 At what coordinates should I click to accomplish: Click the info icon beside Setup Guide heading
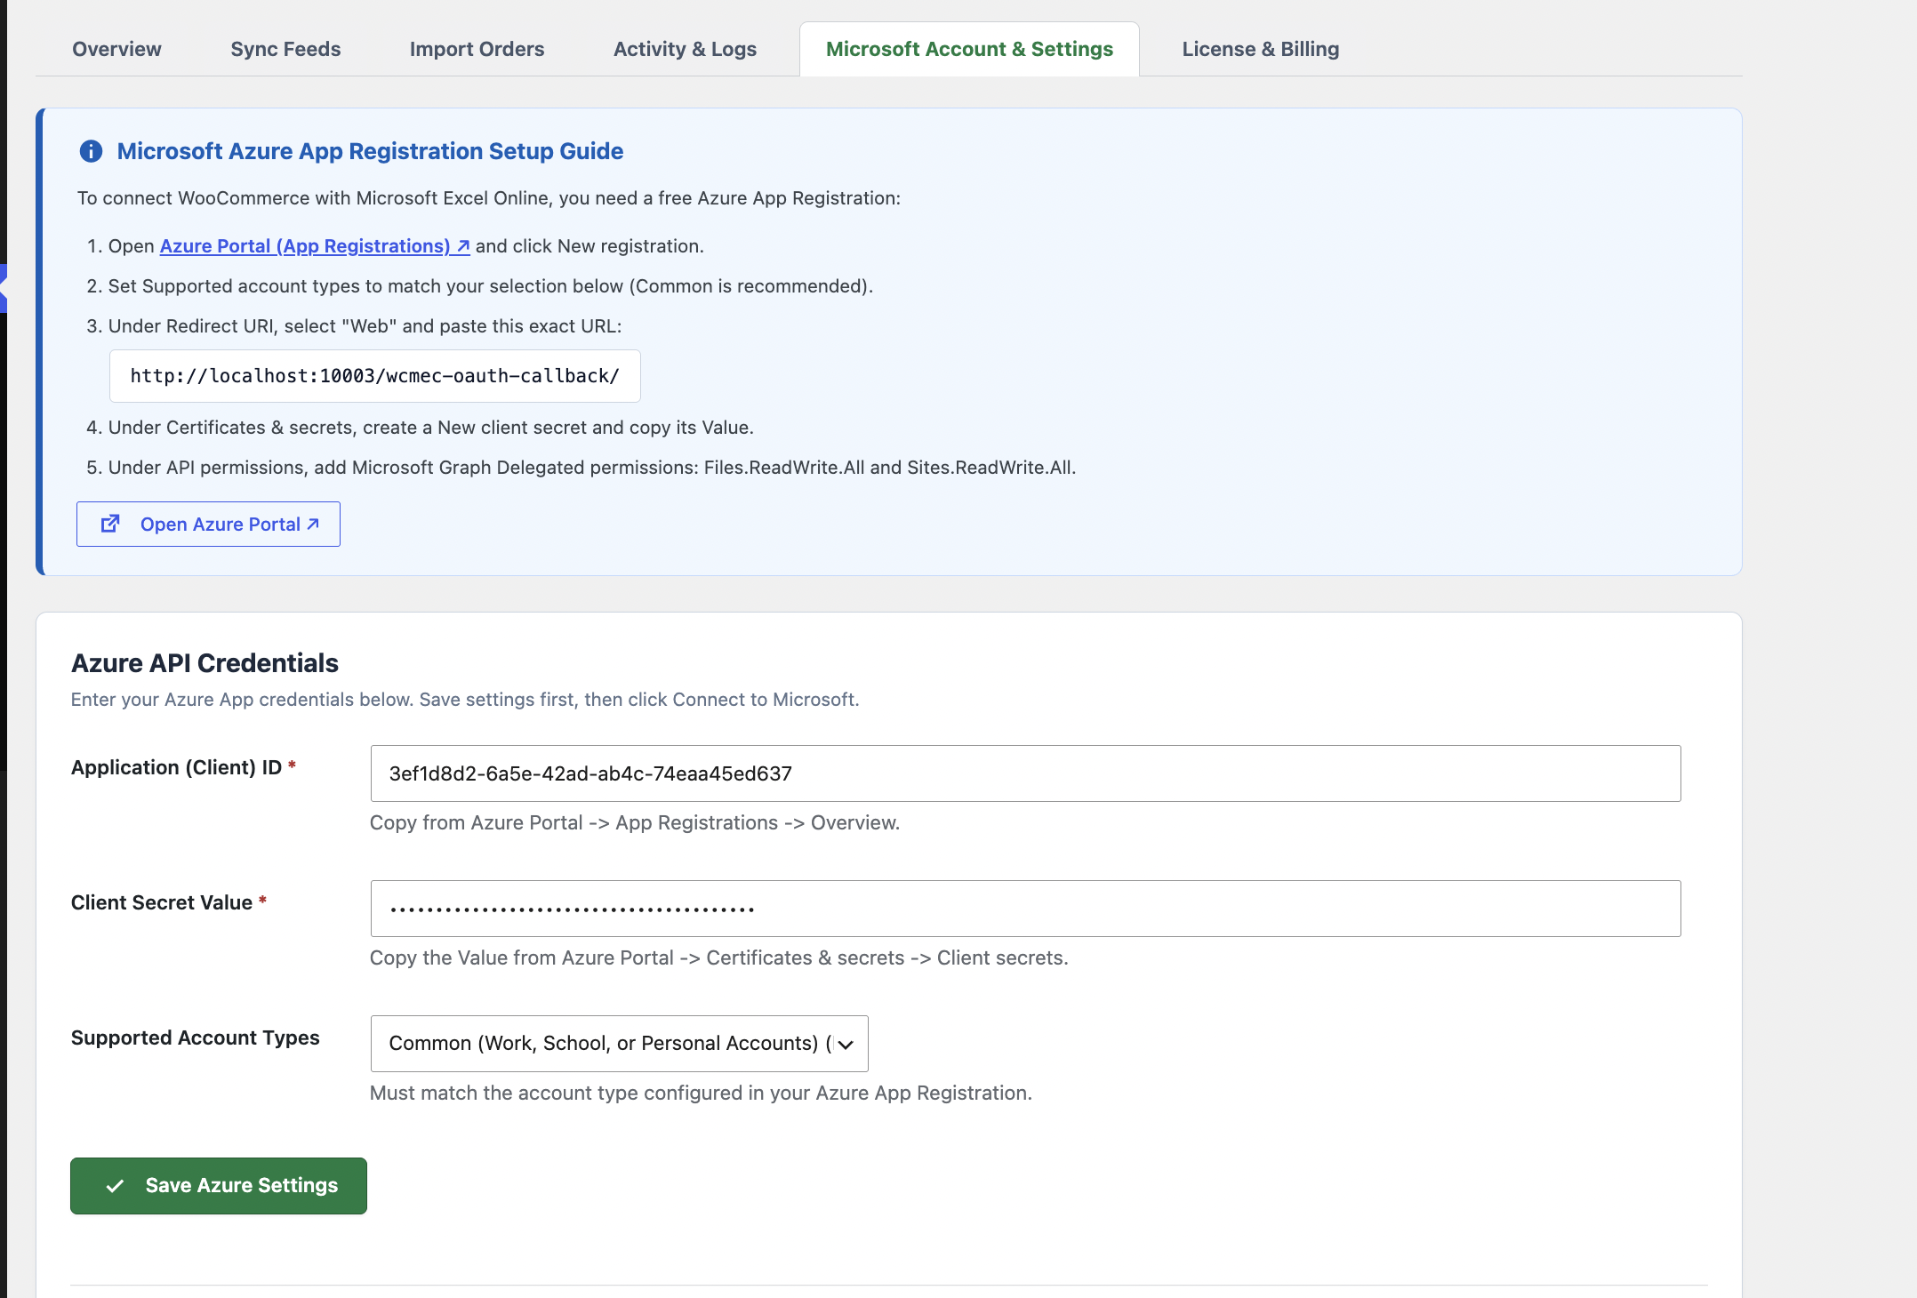[91, 151]
